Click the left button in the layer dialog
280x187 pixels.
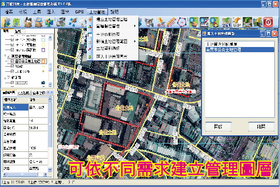click(x=218, y=127)
